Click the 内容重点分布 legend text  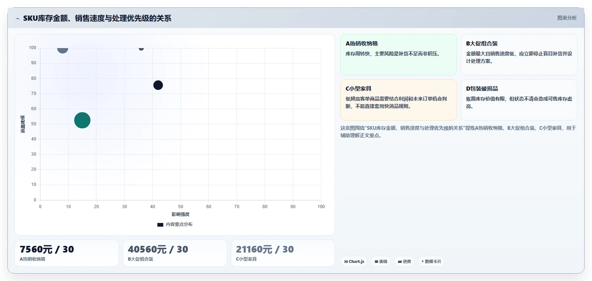click(179, 224)
